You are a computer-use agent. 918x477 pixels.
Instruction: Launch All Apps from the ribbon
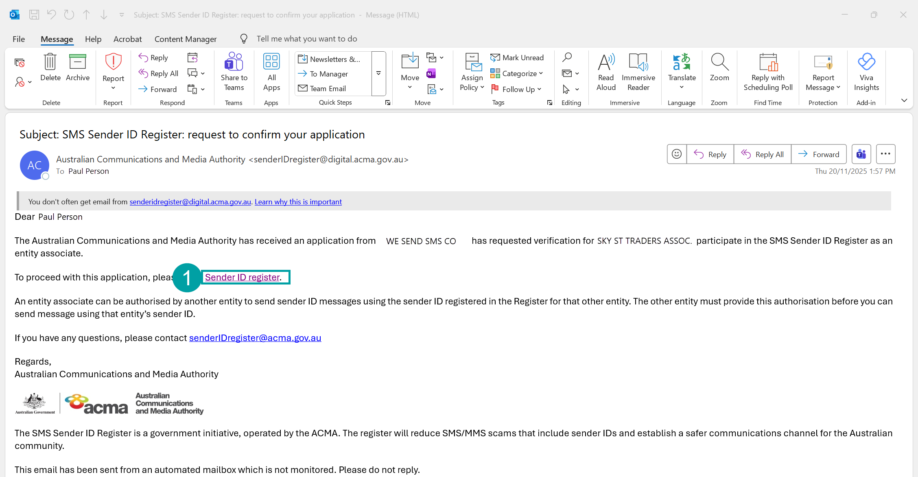[271, 72]
